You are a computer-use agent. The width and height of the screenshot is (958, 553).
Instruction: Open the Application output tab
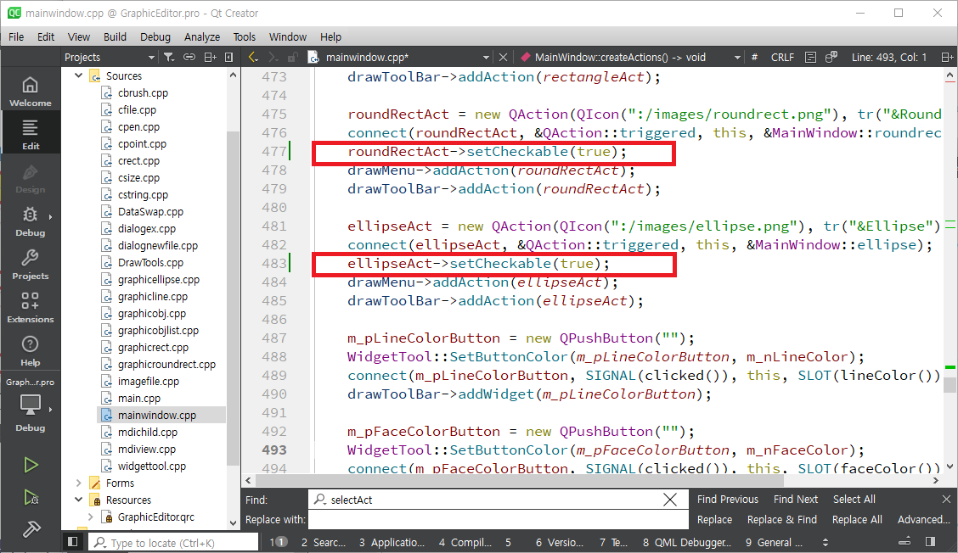point(392,542)
